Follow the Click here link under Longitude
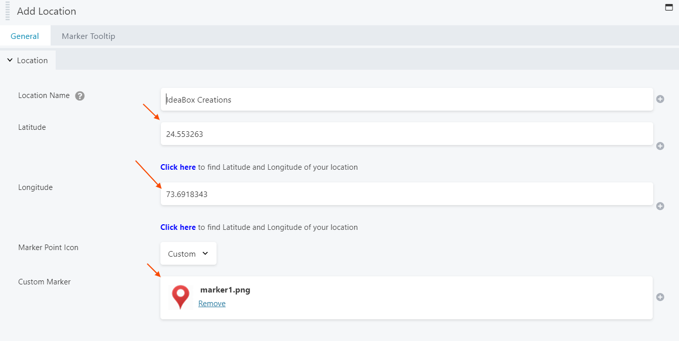679x341 pixels. pos(178,227)
